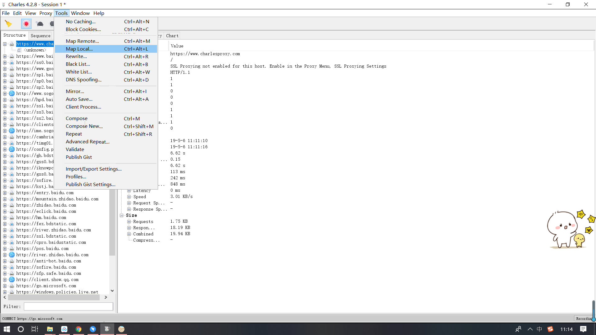
Task: Click the lock icon beside https://entry.baidu.com
Action: click(12, 193)
